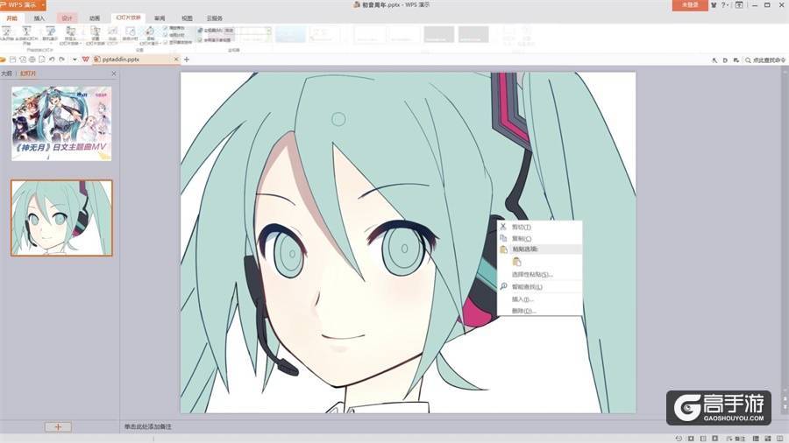Start slideshow from current slide icon
The image size is (789, 443).
(27, 32)
